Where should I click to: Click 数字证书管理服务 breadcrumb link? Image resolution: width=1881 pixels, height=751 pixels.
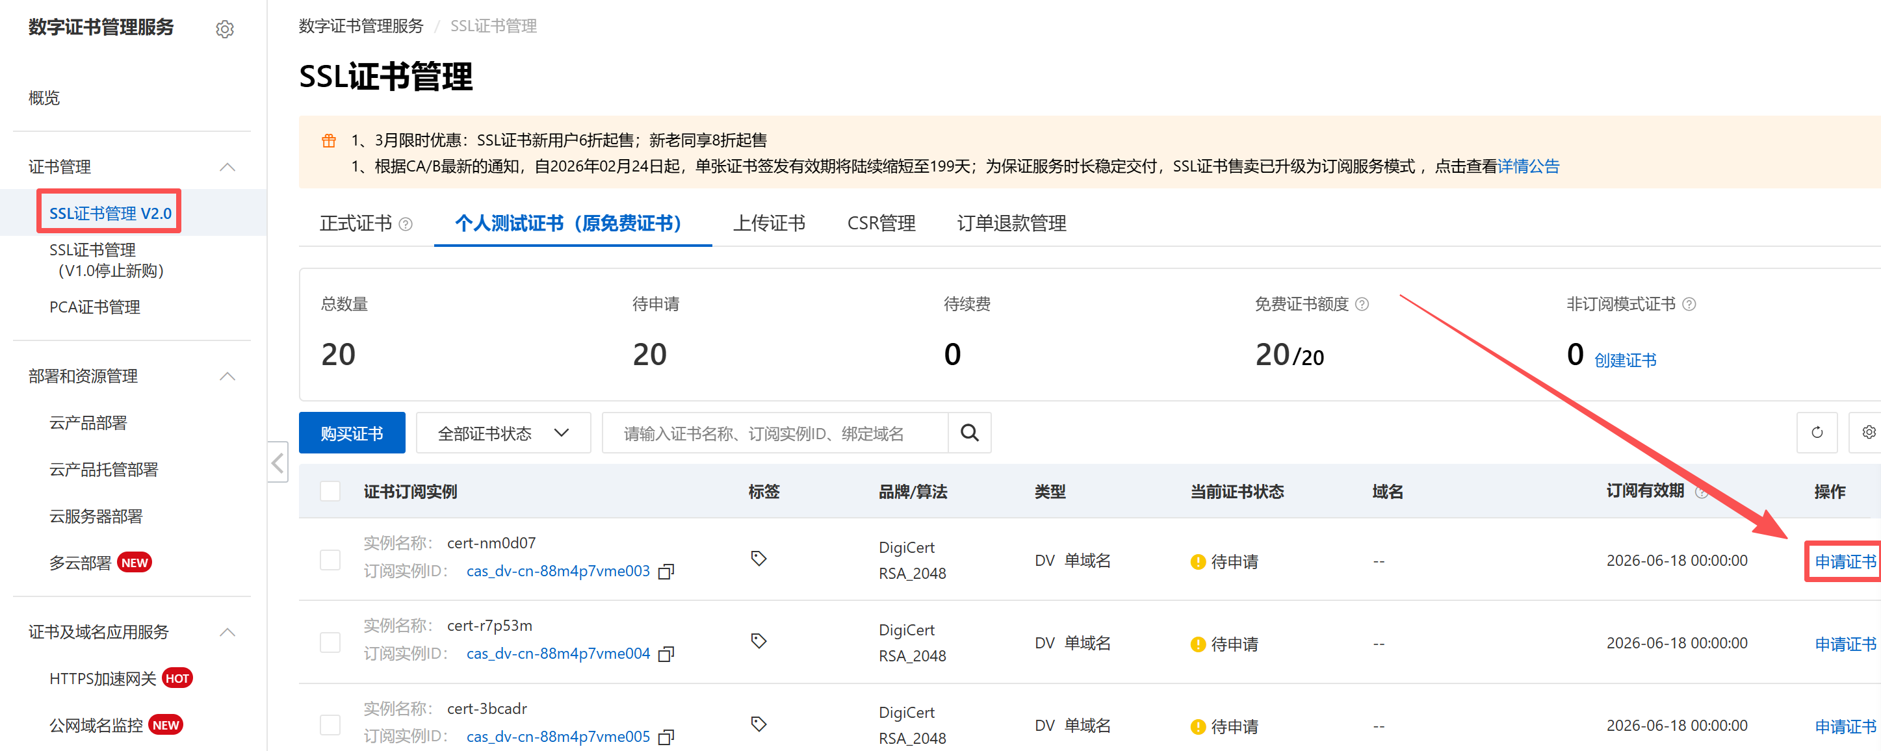click(x=361, y=26)
